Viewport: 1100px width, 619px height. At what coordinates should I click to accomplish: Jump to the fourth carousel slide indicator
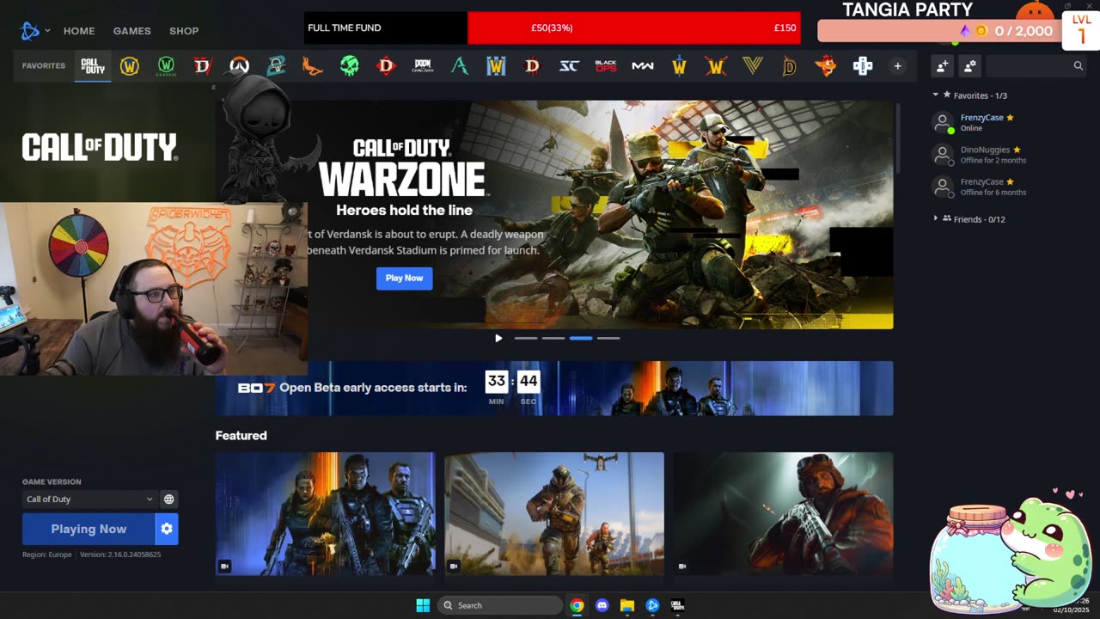pyautogui.click(x=608, y=338)
